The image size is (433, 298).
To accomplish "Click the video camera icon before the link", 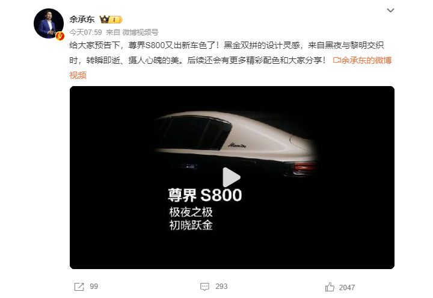I will pyautogui.click(x=337, y=60).
